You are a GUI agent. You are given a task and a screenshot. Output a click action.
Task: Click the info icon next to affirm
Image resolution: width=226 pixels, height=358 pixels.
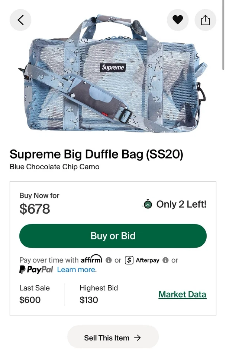[x=108, y=260]
